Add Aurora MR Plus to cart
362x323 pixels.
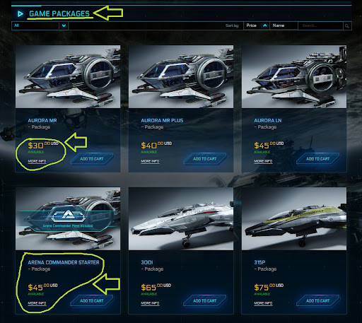click(x=205, y=159)
